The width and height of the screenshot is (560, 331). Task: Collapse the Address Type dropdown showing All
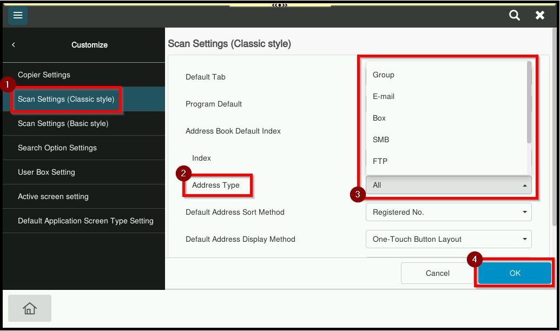(x=449, y=185)
